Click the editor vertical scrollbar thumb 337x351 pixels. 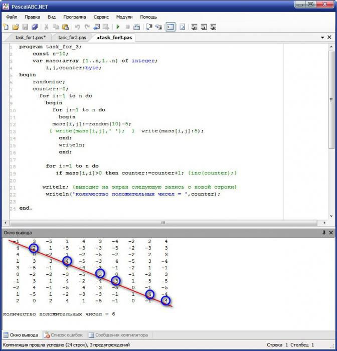(331, 100)
